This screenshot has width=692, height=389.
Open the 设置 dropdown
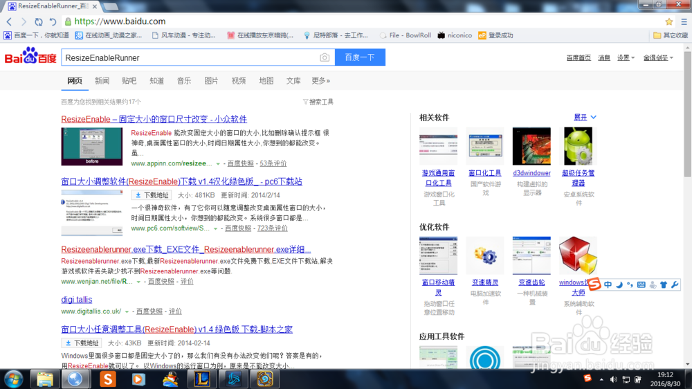(626, 58)
